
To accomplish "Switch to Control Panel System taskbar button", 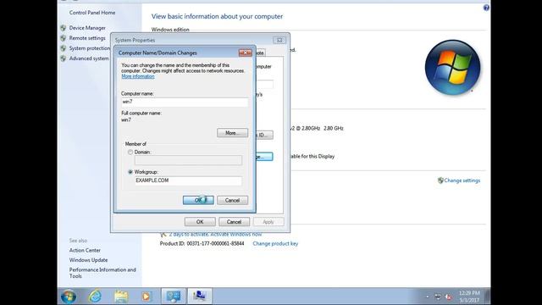I will click(173, 297).
